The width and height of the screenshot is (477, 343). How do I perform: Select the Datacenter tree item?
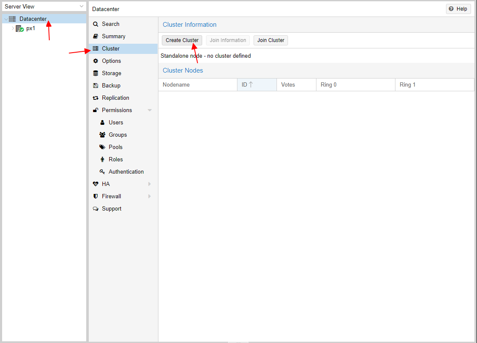(x=33, y=19)
